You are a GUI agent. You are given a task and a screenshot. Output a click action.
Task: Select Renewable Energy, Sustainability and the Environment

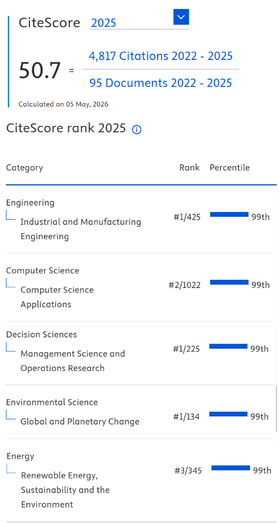(65, 489)
